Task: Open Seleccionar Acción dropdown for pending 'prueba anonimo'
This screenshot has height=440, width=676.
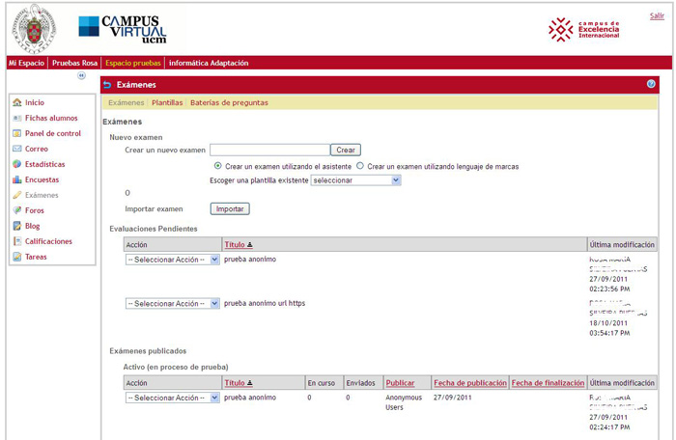Action: click(173, 260)
